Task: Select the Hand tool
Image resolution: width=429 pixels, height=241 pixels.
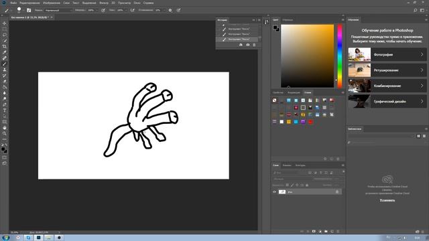Action: coord(5,128)
